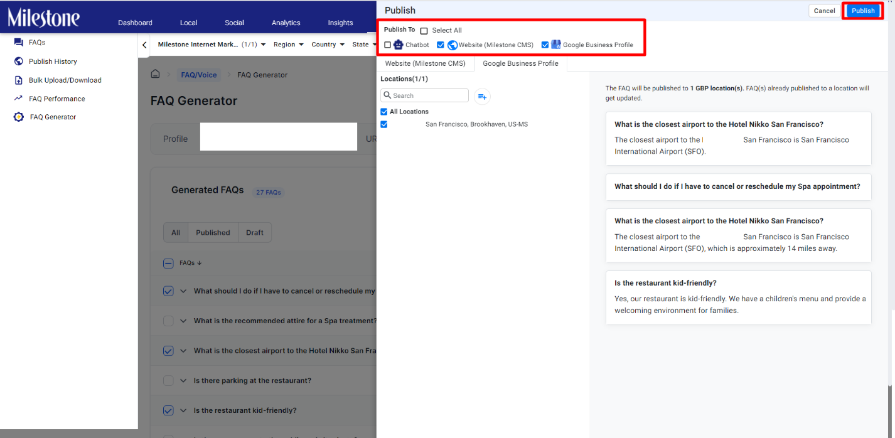Uncheck Google Business Profile checkbox

point(545,45)
